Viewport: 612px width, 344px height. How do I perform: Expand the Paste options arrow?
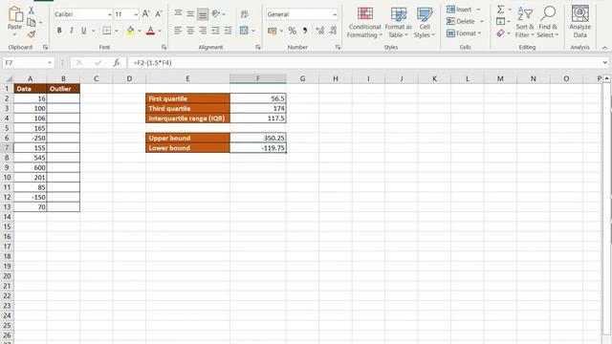pos(14,34)
